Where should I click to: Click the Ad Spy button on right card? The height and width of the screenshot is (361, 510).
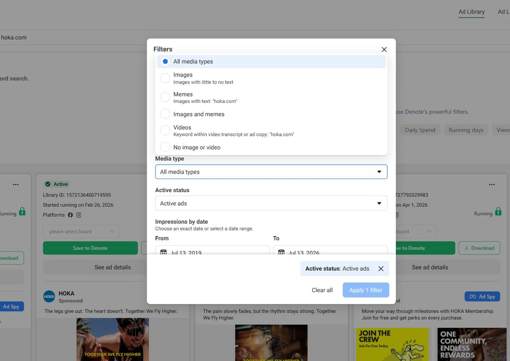click(482, 297)
